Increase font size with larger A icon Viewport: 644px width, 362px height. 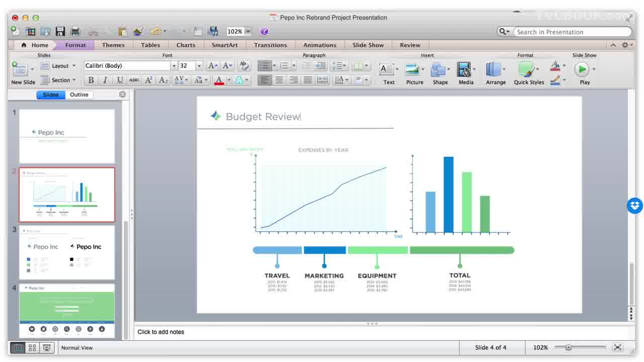pyautogui.click(x=212, y=65)
